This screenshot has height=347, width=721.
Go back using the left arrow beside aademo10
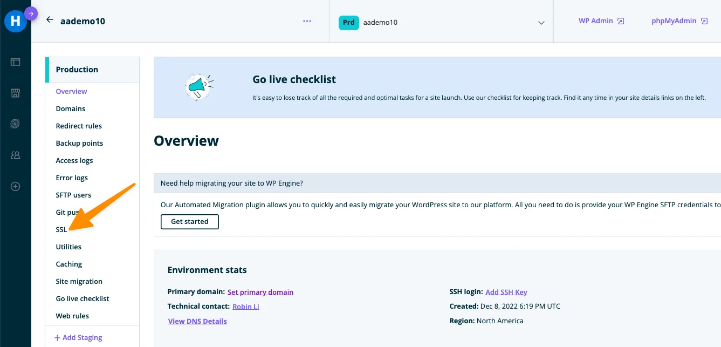tap(50, 19)
